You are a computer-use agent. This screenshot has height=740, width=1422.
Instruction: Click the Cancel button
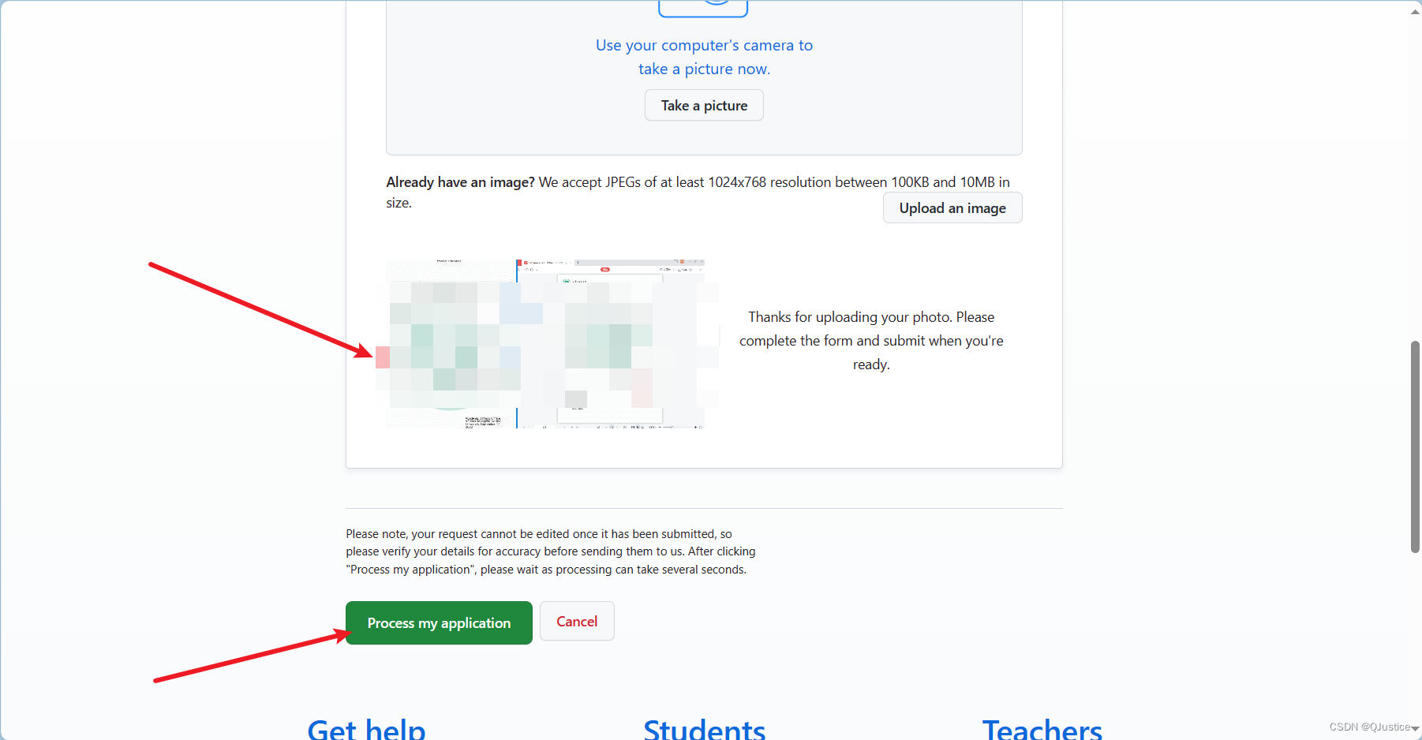pyautogui.click(x=577, y=621)
